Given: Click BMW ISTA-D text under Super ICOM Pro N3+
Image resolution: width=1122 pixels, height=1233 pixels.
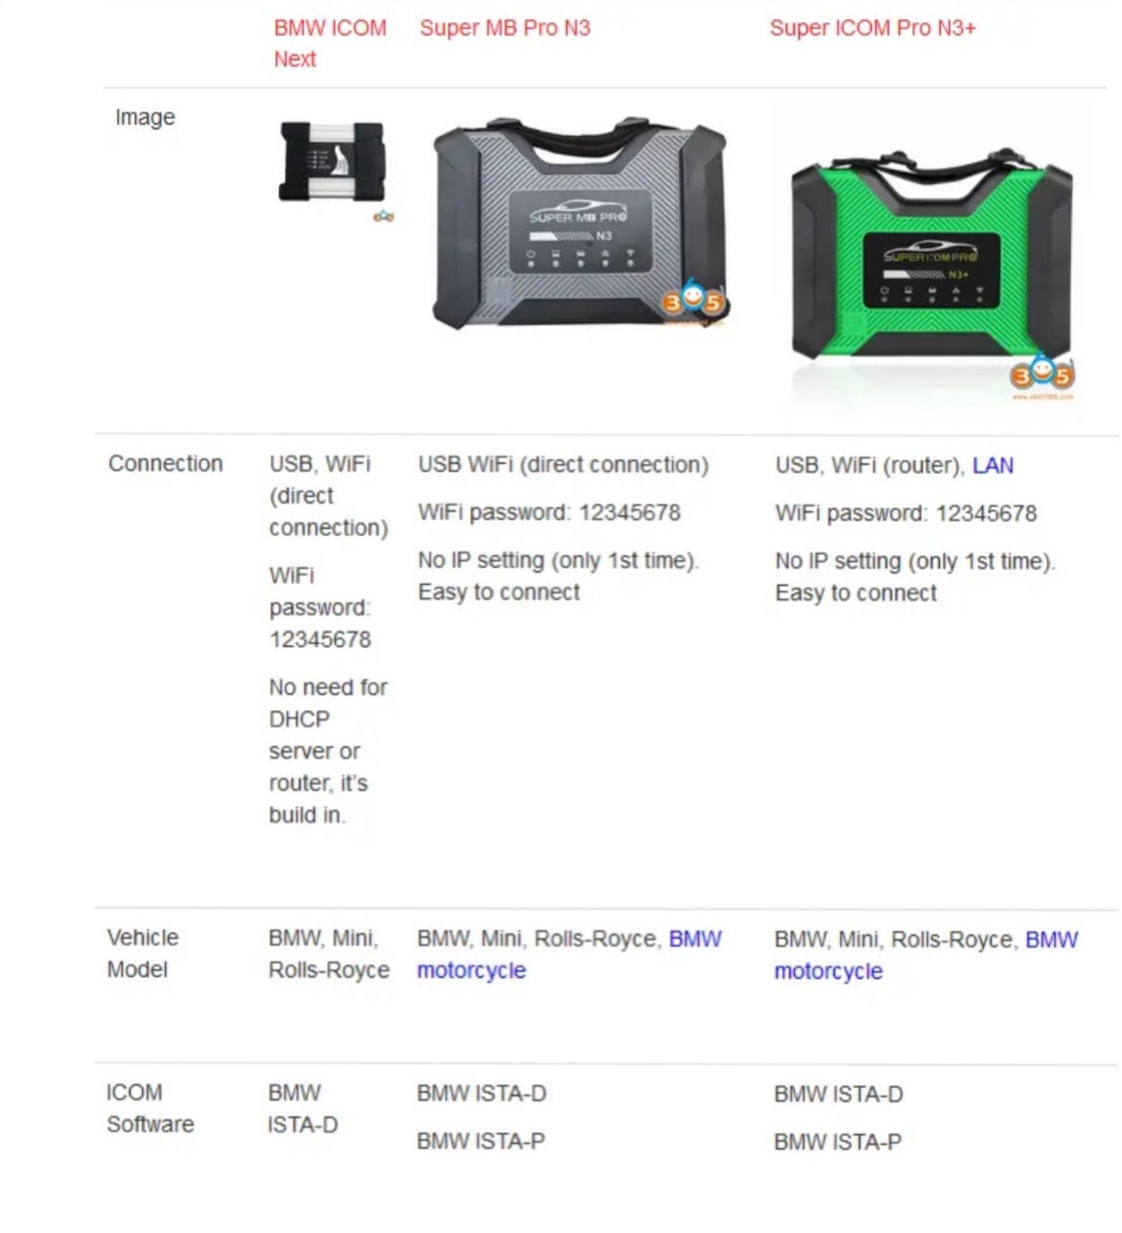Looking at the screenshot, I should pos(838,1094).
